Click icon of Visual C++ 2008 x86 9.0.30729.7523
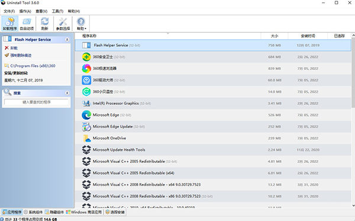Viewport: 355px width, 221px height. click(x=86, y=196)
